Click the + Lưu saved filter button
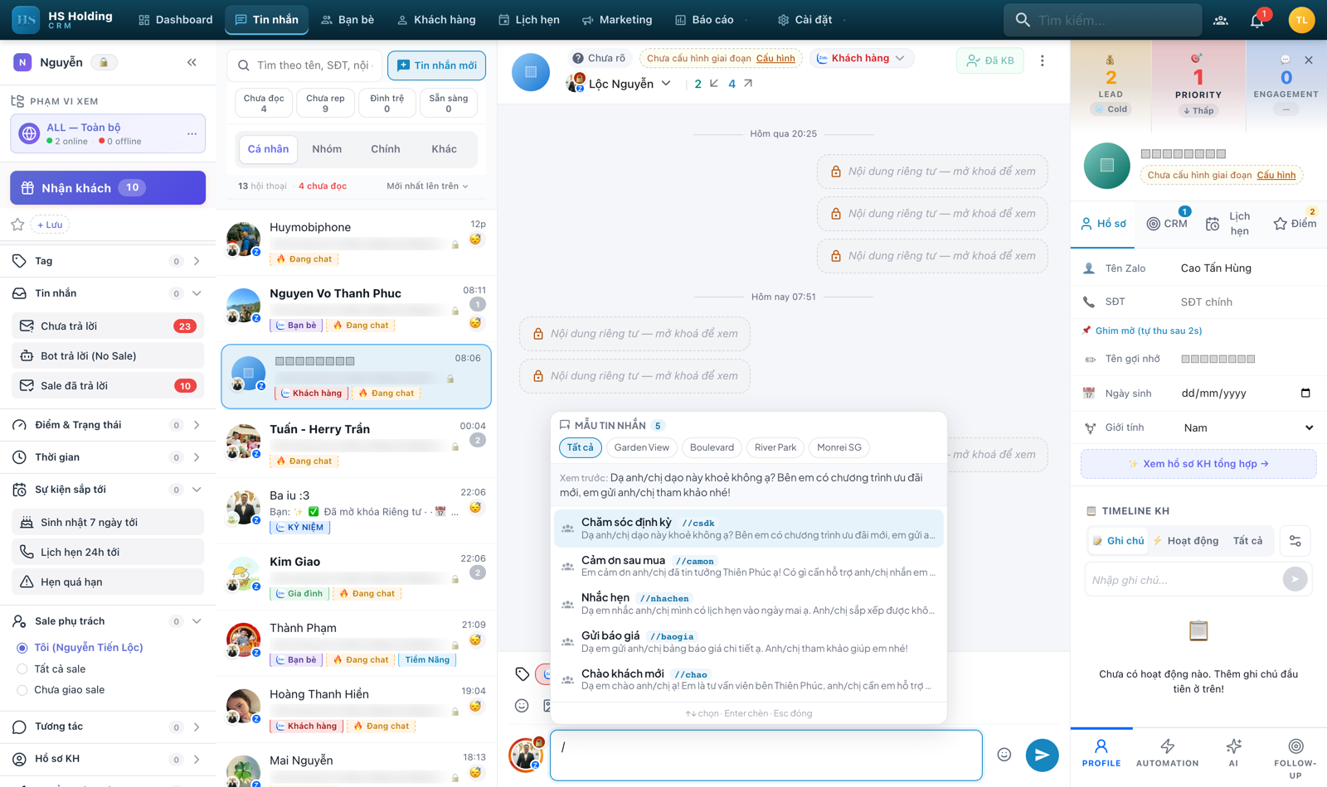The height and width of the screenshot is (787, 1327). pos(50,225)
